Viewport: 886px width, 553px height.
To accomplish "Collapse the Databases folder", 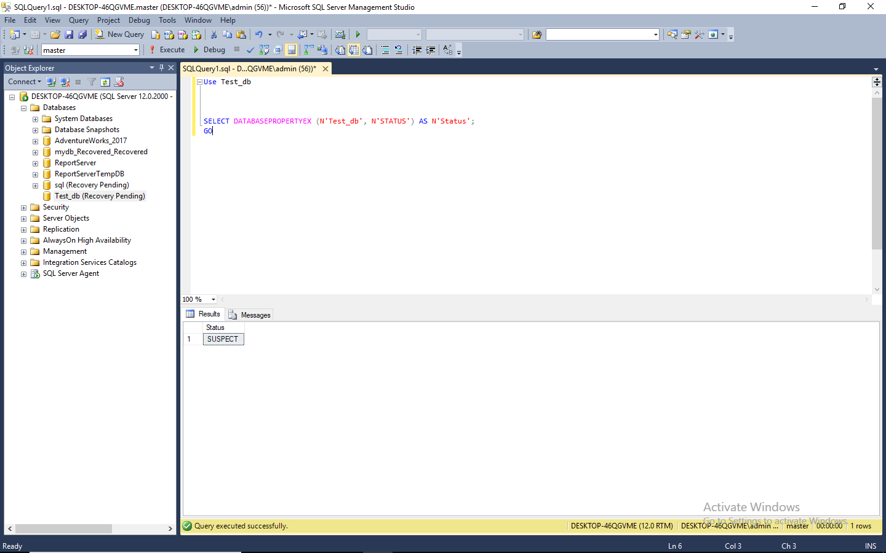I will (23, 108).
